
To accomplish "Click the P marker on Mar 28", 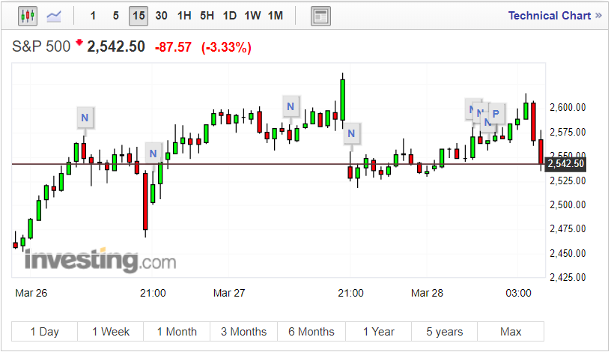I will click(x=495, y=115).
